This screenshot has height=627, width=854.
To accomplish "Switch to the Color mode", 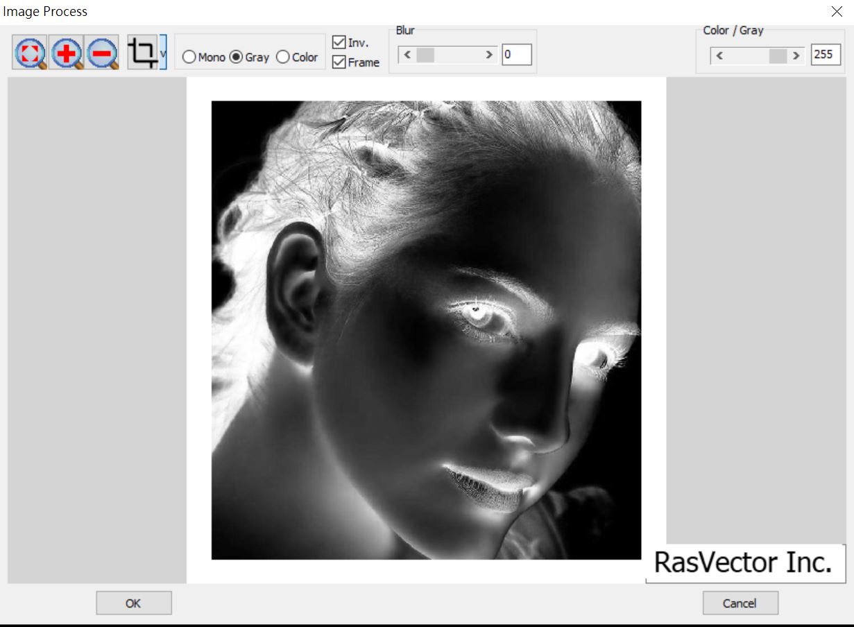I will 282,58.
